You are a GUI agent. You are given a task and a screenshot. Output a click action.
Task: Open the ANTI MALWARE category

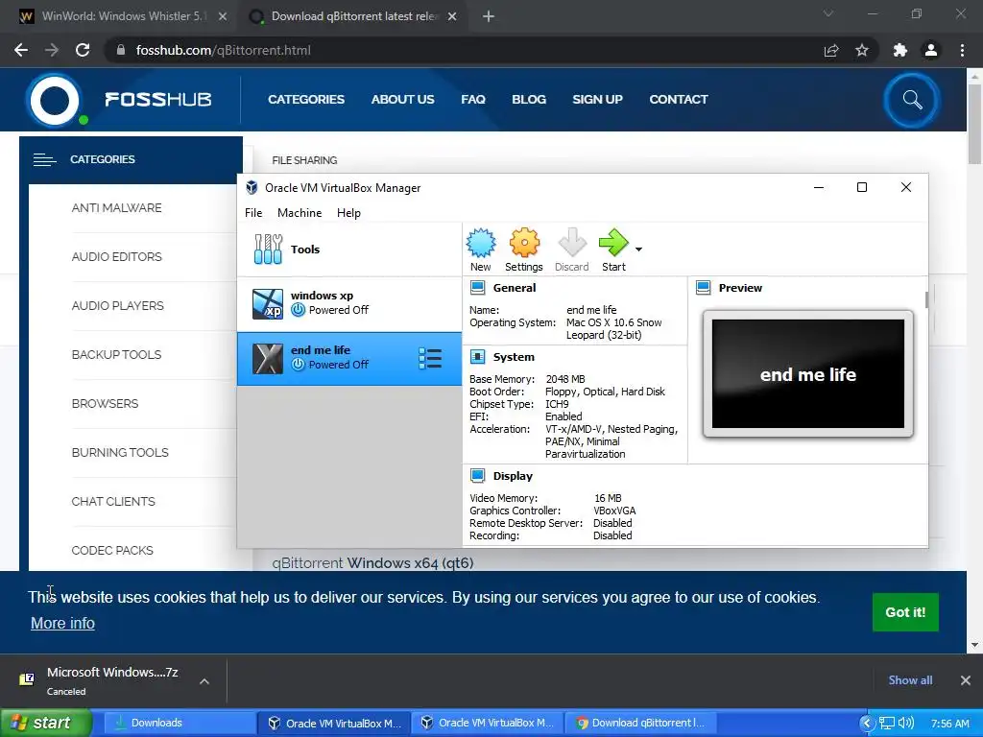116,207
